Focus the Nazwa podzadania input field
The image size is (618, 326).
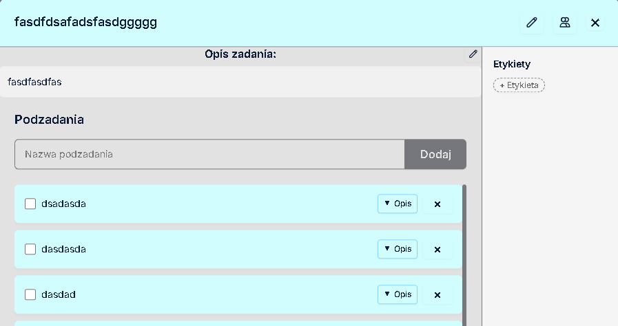coord(209,154)
